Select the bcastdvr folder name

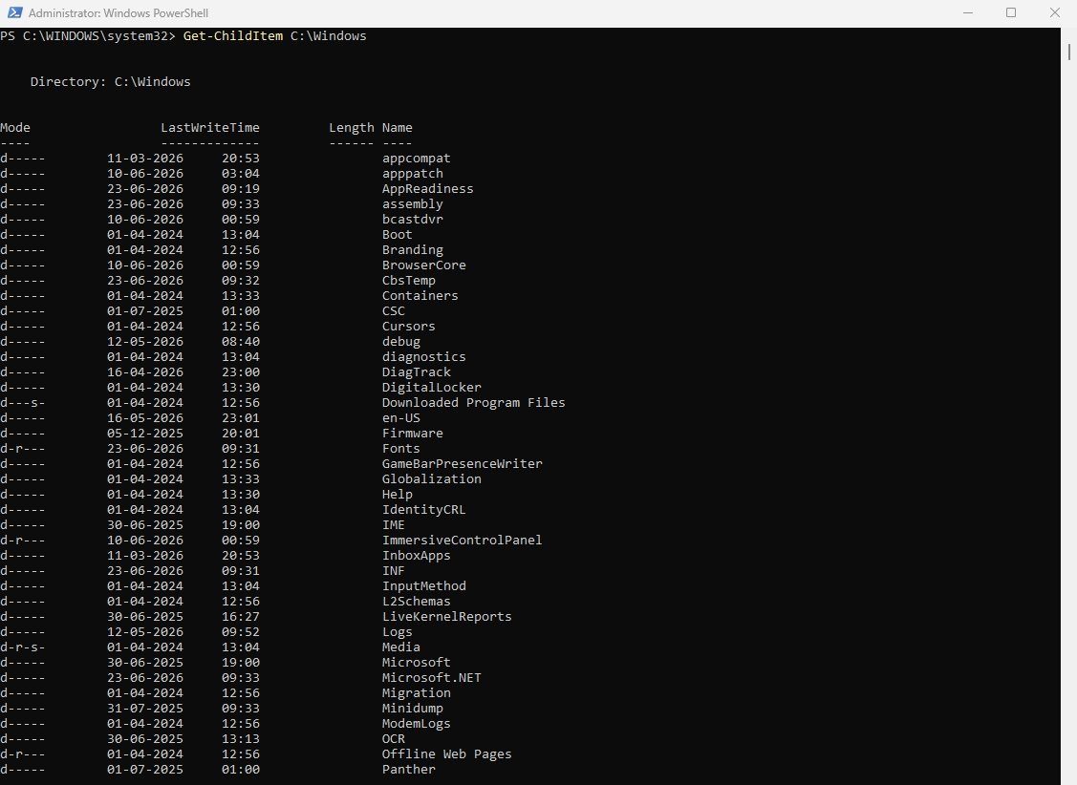tap(412, 219)
